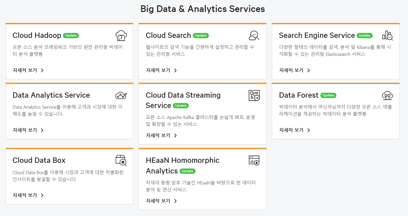This screenshot has width=408, height=216.
Task: Click the HEaaN Homomorphic Analytics lock icon
Action: point(254,160)
